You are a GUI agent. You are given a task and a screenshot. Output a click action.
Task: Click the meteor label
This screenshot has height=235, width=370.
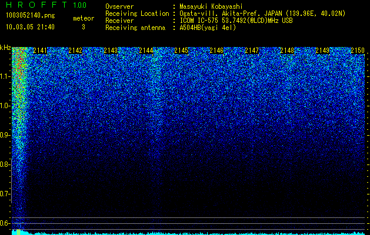pos(84,18)
